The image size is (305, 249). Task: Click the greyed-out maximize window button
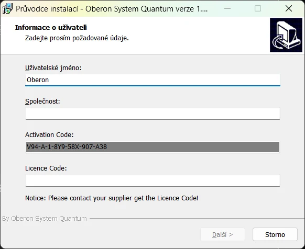coord(258,8)
